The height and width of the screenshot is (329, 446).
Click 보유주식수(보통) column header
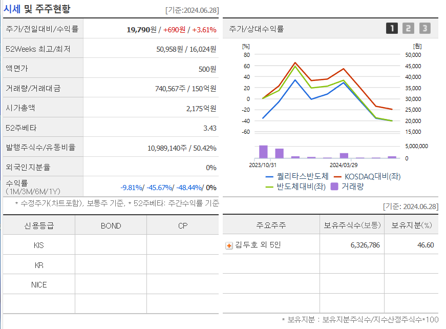tap(352, 225)
